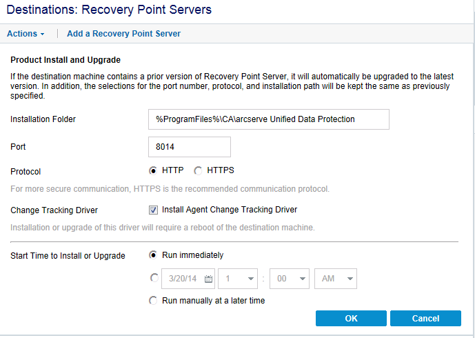Click the Actions menu arrow caret
Image resolution: width=475 pixels, height=338 pixels.
(42, 34)
